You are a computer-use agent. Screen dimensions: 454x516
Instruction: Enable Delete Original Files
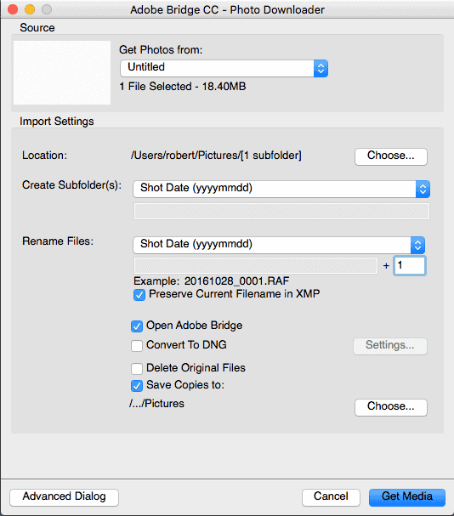click(x=137, y=369)
